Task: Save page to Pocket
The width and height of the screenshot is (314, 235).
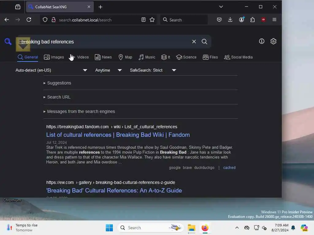Action: point(219,20)
